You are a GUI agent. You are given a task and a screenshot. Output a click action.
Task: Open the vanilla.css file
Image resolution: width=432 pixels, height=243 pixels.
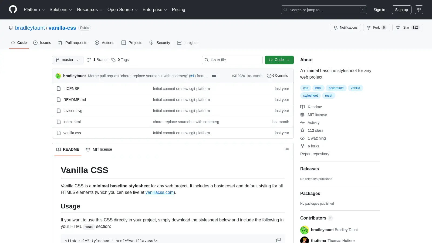coord(72,133)
